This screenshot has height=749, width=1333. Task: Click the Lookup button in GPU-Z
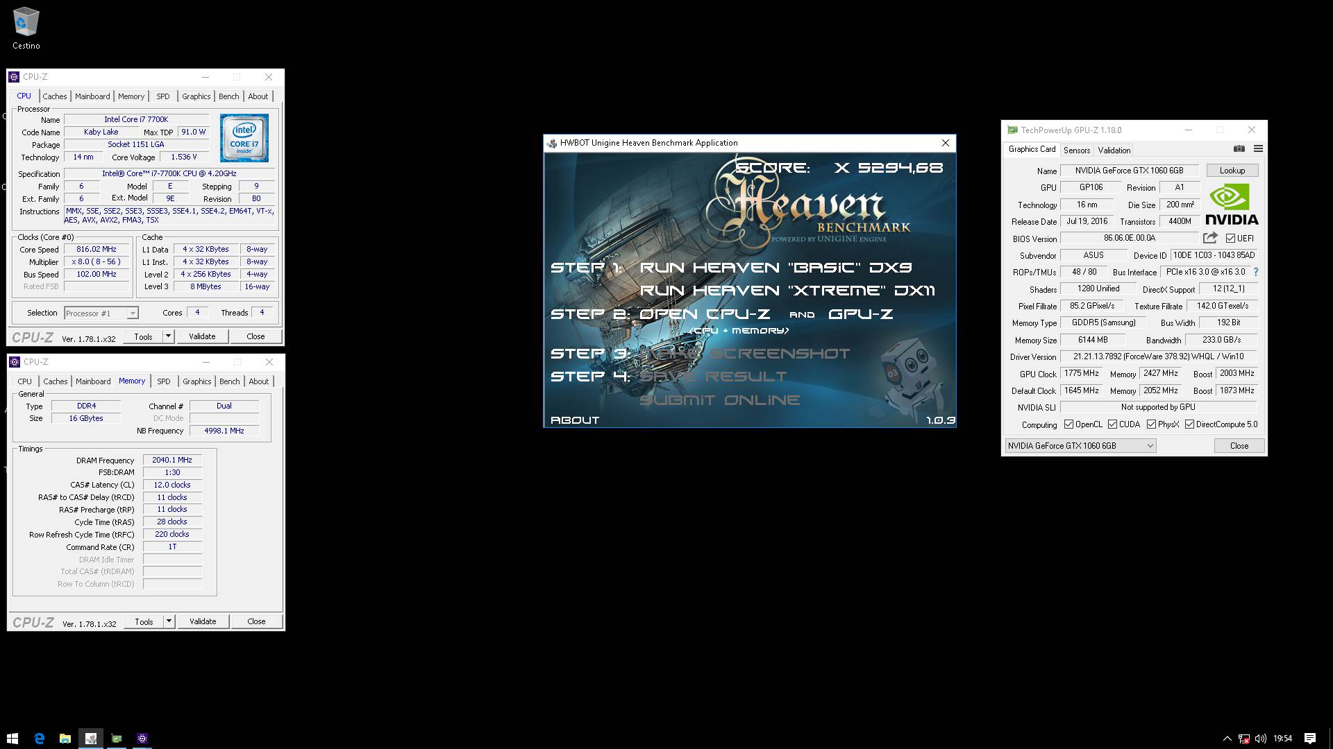(x=1232, y=171)
